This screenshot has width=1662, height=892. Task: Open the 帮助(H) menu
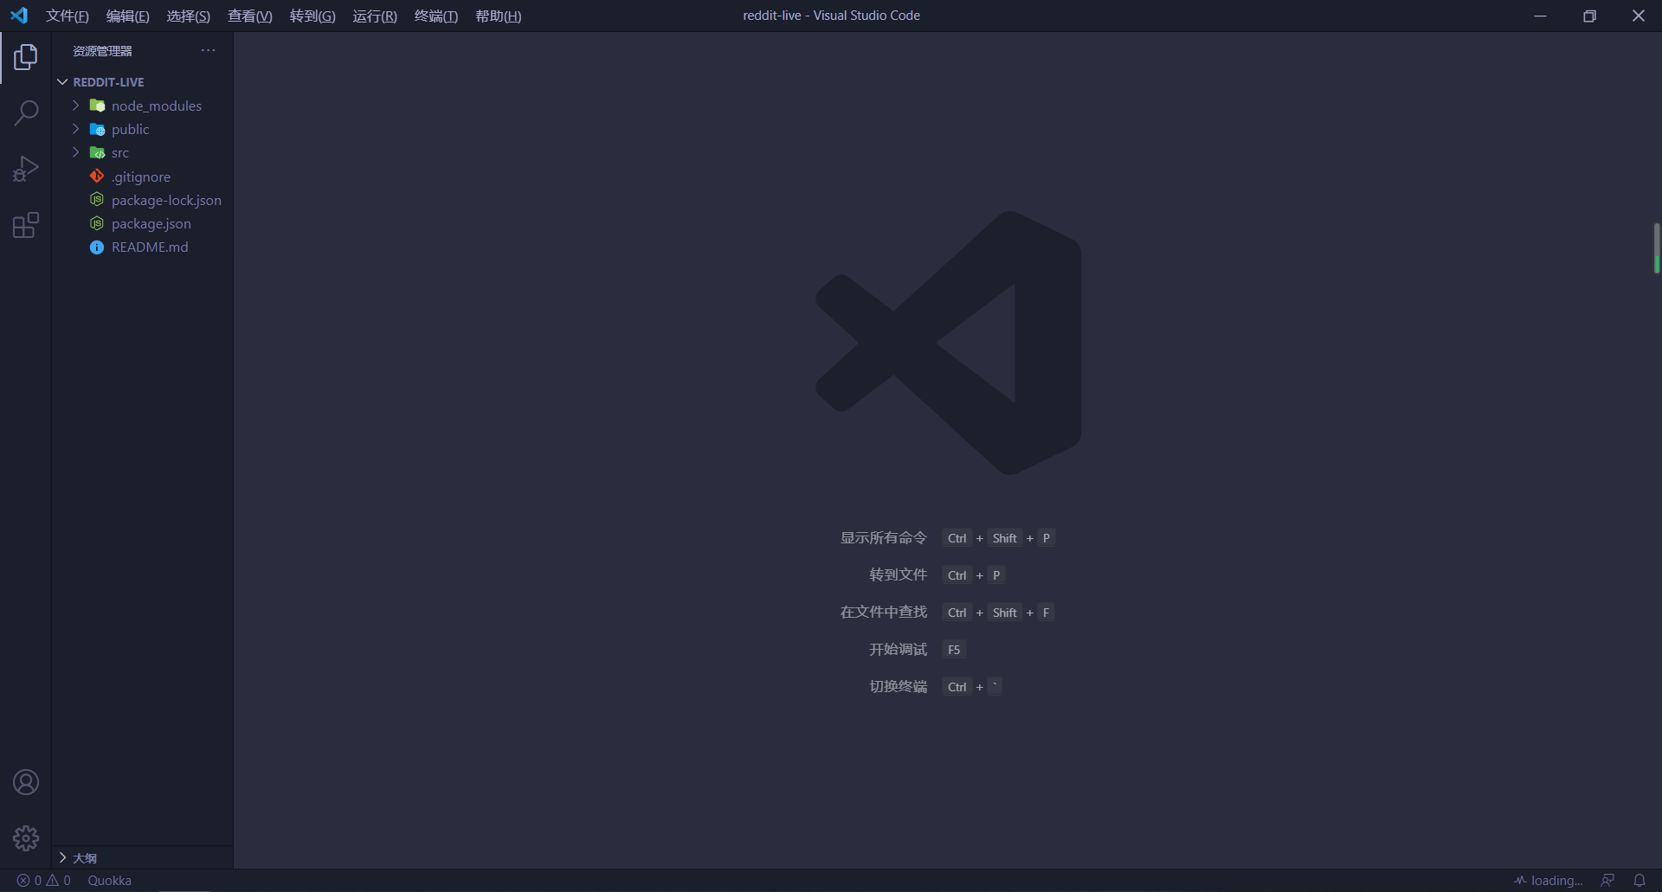tap(499, 16)
